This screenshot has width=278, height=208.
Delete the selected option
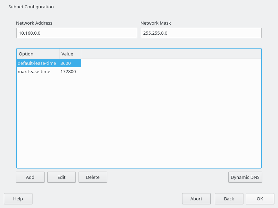pos(93,177)
